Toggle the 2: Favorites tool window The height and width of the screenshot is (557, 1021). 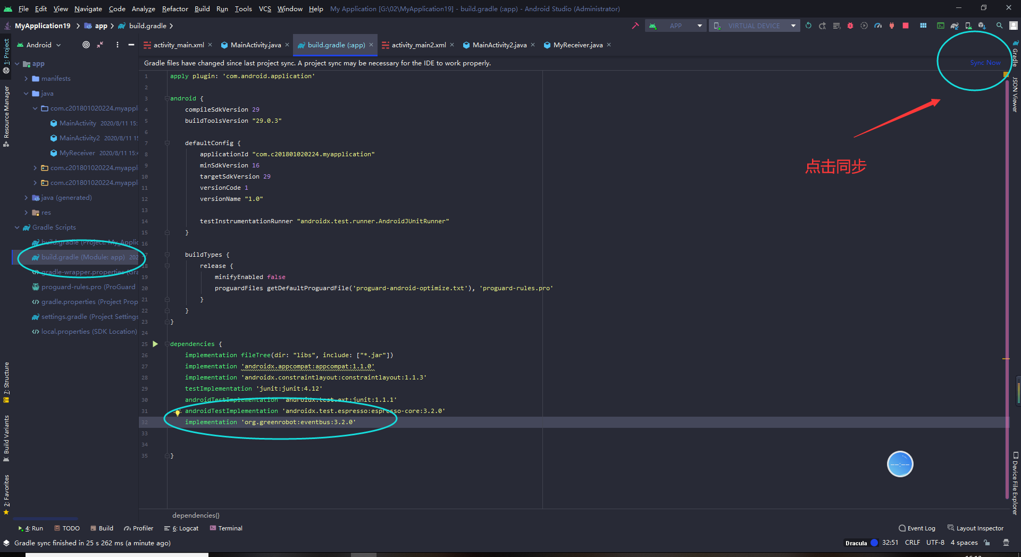pos(6,494)
